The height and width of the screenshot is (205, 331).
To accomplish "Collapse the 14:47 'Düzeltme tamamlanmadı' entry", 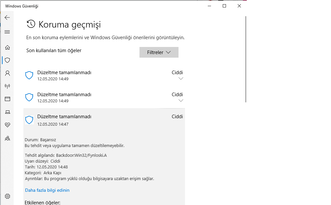I will pos(104,119).
